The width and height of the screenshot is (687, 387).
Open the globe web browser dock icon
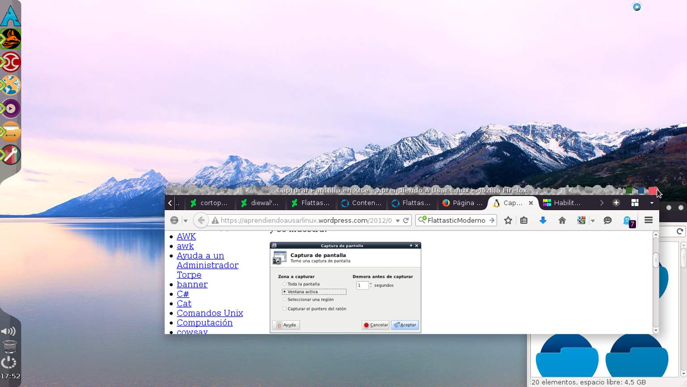(11, 85)
